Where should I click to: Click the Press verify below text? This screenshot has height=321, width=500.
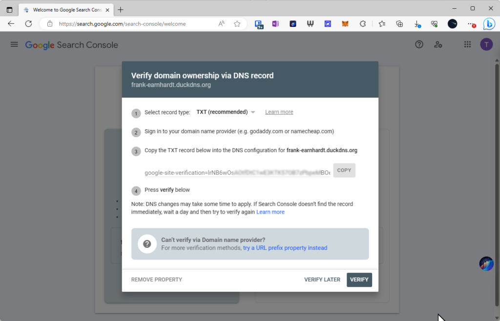167,190
